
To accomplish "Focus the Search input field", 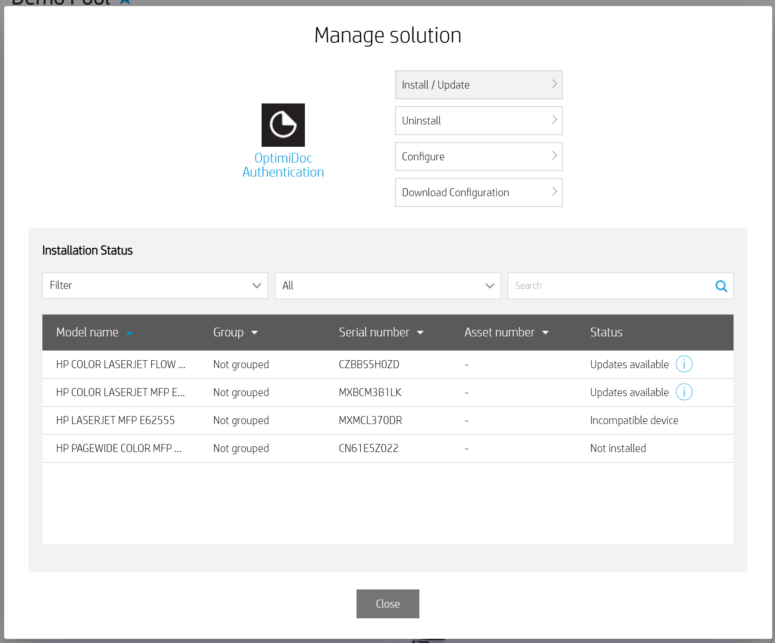I will click(x=610, y=286).
